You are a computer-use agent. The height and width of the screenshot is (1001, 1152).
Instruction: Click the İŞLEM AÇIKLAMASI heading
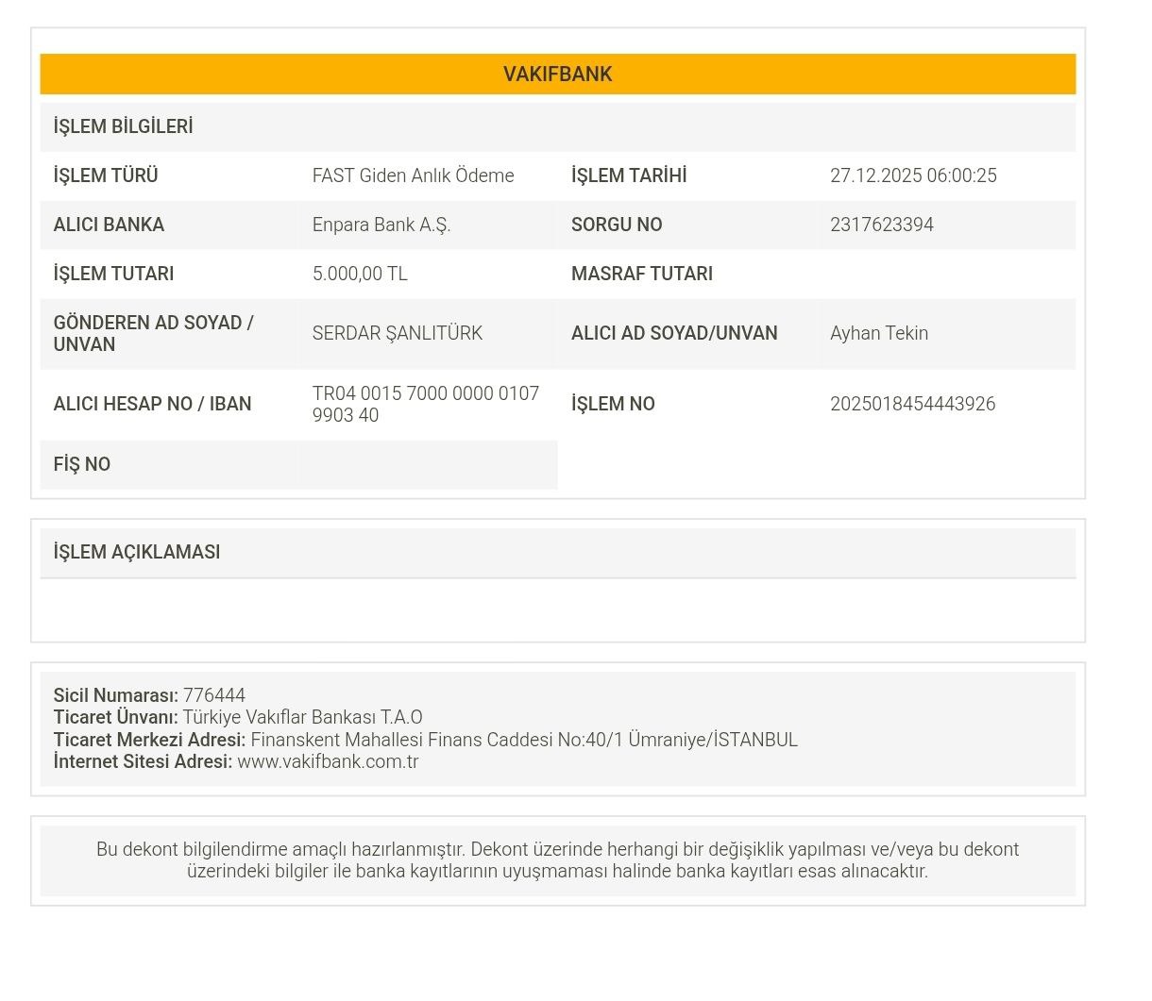pyautogui.click(x=137, y=552)
